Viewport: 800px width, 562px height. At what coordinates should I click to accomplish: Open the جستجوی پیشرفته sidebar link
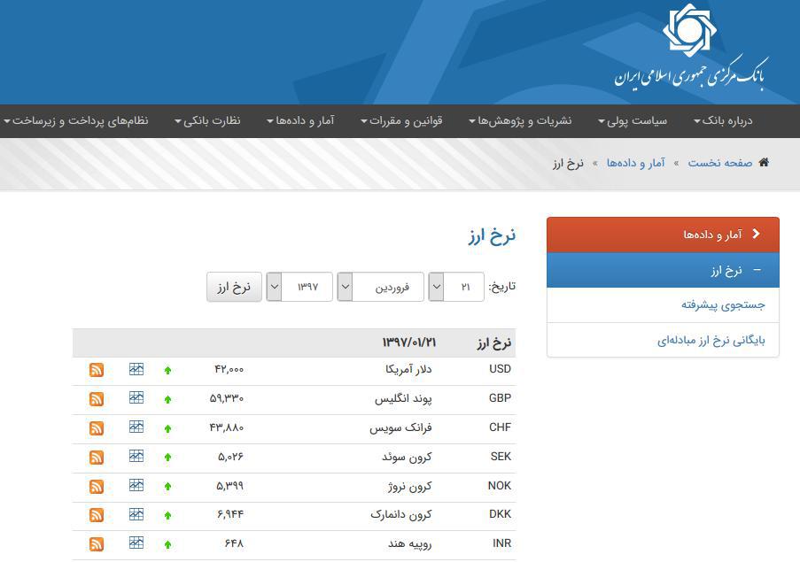pos(723,304)
